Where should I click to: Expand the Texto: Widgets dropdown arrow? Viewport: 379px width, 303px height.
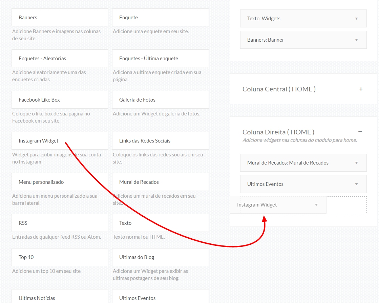356,19
